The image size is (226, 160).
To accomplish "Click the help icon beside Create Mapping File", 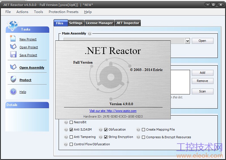I will [x=138, y=130].
